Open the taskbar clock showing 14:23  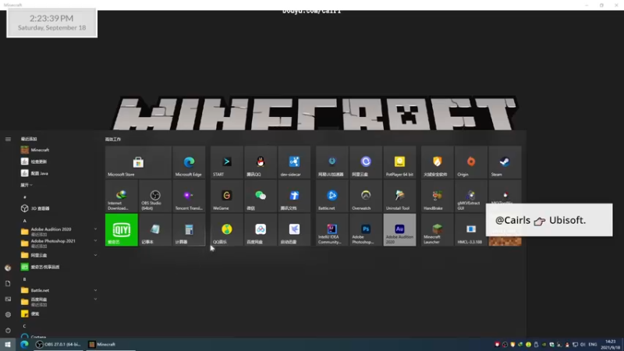point(611,345)
